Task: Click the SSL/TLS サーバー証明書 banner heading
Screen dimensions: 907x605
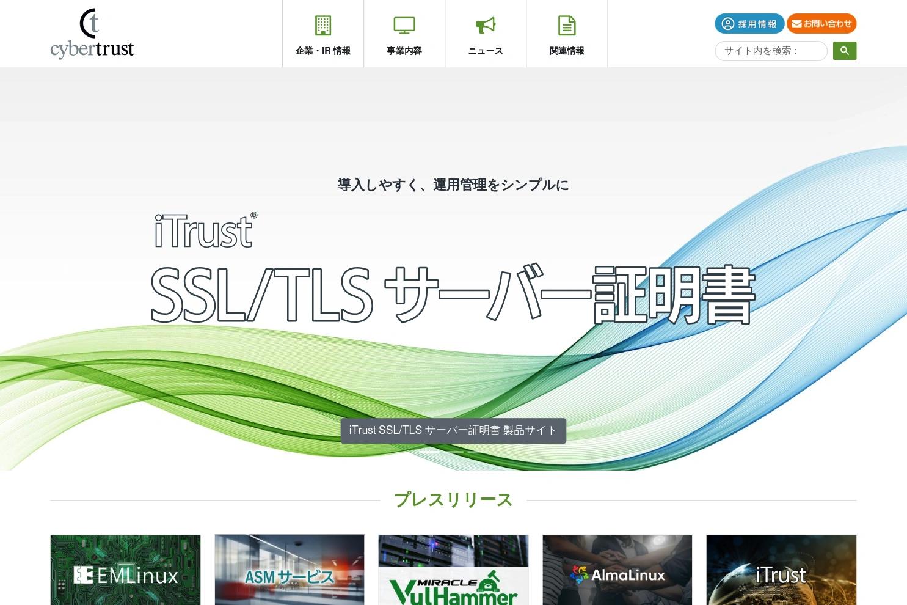Action: pyautogui.click(x=453, y=295)
